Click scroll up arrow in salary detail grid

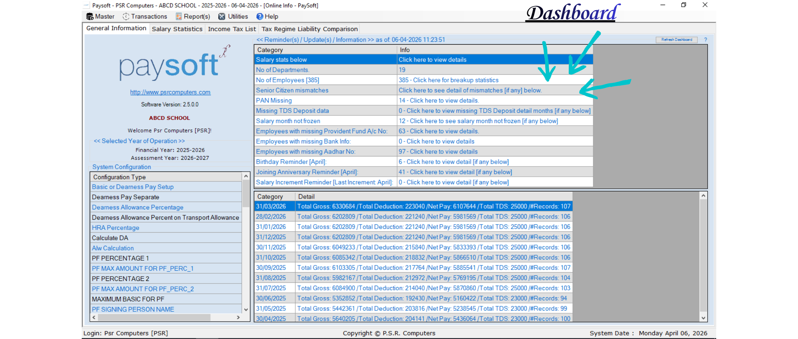[x=704, y=196]
